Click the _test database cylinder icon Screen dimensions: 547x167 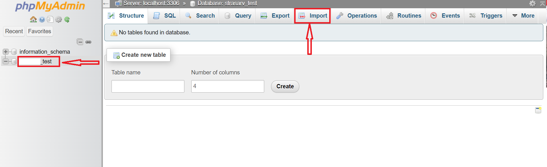[x=14, y=61]
